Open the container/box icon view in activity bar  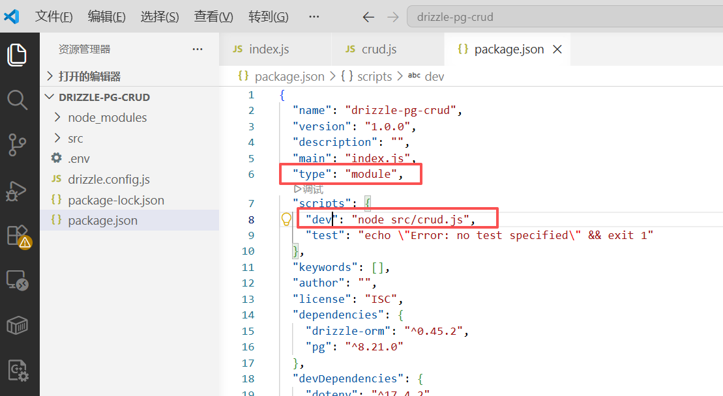(17, 326)
